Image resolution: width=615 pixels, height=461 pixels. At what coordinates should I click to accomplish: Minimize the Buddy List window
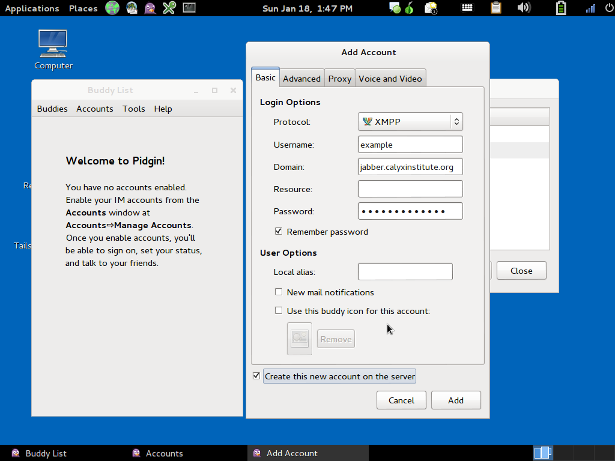pos(196,91)
